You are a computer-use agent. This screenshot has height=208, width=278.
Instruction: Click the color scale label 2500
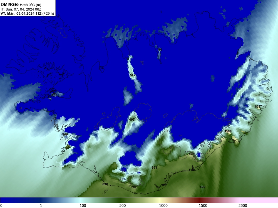tap(243, 206)
